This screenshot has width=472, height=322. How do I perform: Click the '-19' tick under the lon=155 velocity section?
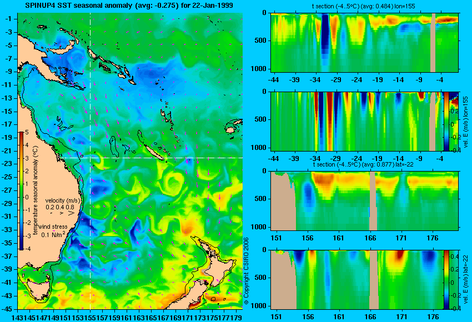point(377,159)
